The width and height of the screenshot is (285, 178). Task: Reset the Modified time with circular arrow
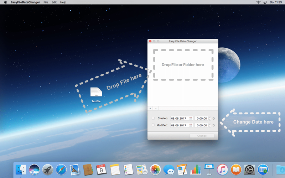coord(213,125)
